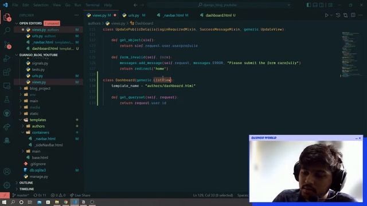The image size is (367, 206).
Task: Open the Source Control view
Action: click(7, 45)
